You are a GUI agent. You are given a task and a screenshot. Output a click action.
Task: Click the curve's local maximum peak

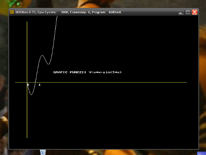[x=42, y=55]
